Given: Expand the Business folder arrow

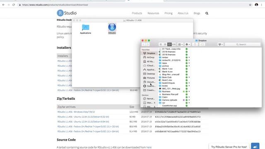Looking at the screenshot, I should pos(189,91).
